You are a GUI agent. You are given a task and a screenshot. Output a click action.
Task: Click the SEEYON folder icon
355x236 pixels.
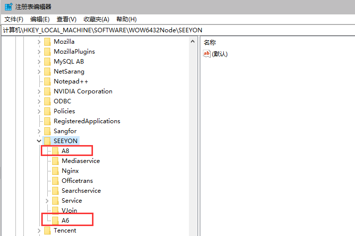point(48,141)
